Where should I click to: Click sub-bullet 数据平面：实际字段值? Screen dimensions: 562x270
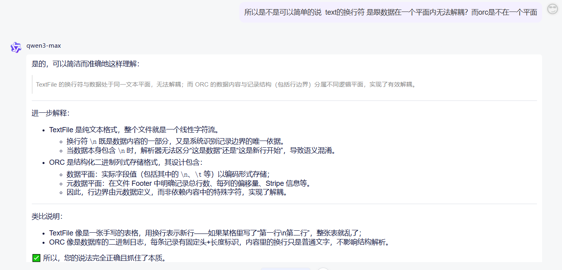(x=168, y=174)
